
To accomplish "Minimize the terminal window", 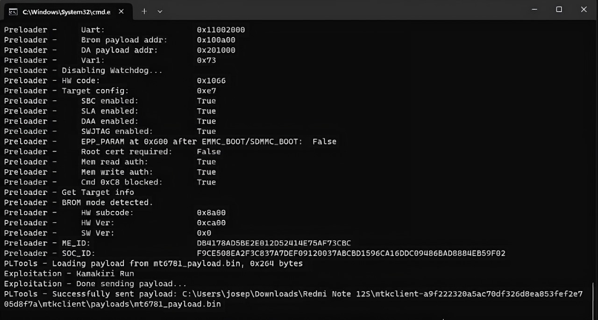I will (x=534, y=9).
